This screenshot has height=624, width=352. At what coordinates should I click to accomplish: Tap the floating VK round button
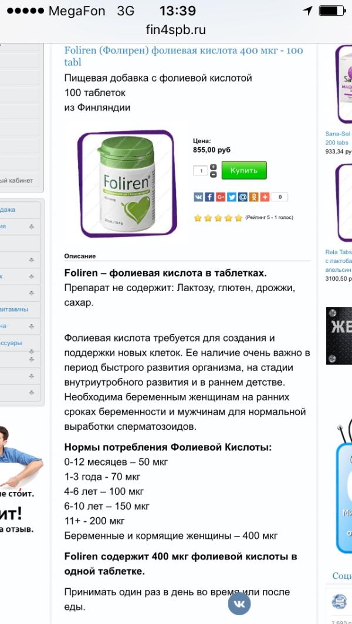[239, 603]
